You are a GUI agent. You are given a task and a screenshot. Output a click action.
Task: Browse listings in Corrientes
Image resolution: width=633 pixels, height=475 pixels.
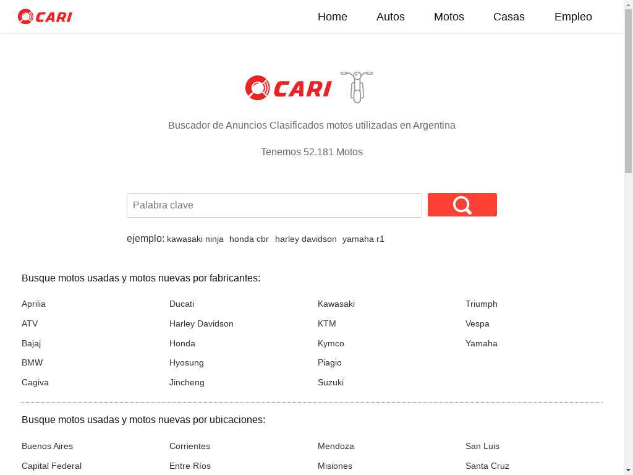[x=190, y=446]
